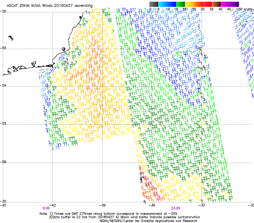Click the red 30-35 knots color swatch
Image resolution: width=254 pixels, height=223 pixels.
(207, 4)
